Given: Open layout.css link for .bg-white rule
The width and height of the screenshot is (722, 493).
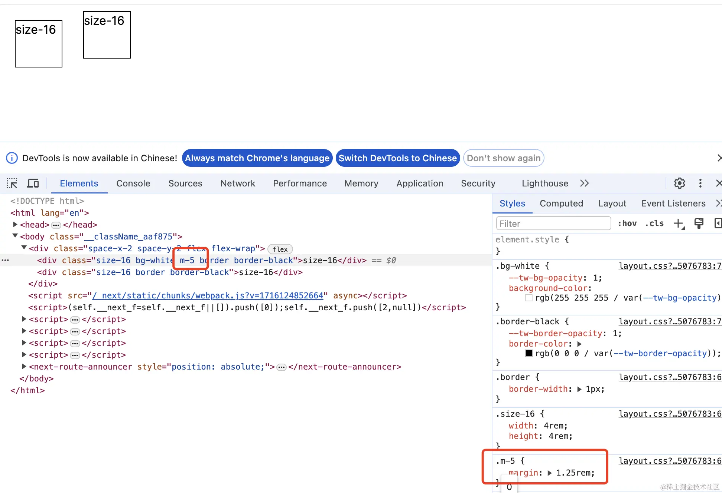Looking at the screenshot, I should click(670, 266).
